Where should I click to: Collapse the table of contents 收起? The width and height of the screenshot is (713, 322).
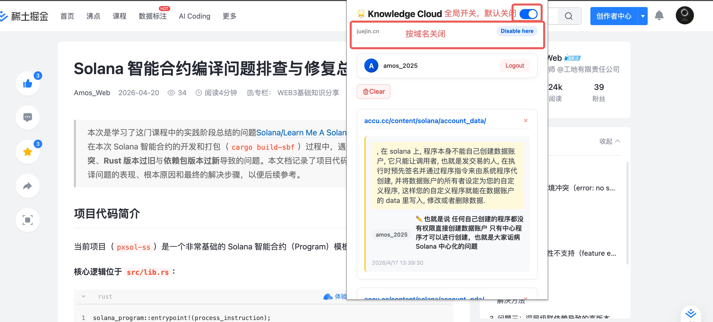(x=609, y=141)
